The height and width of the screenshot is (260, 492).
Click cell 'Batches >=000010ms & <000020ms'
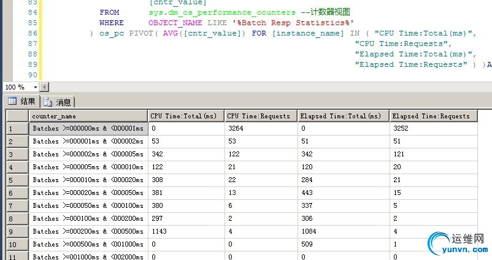[x=88, y=180]
